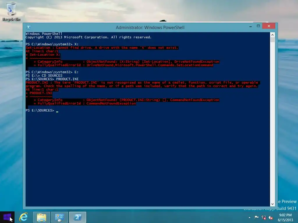Close the PowerShell window
The image size is (298, 223).
click(x=269, y=26)
